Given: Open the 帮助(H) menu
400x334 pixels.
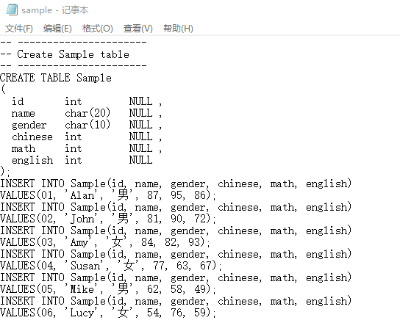Looking at the screenshot, I should pyautogui.click(x=178, y=29).
